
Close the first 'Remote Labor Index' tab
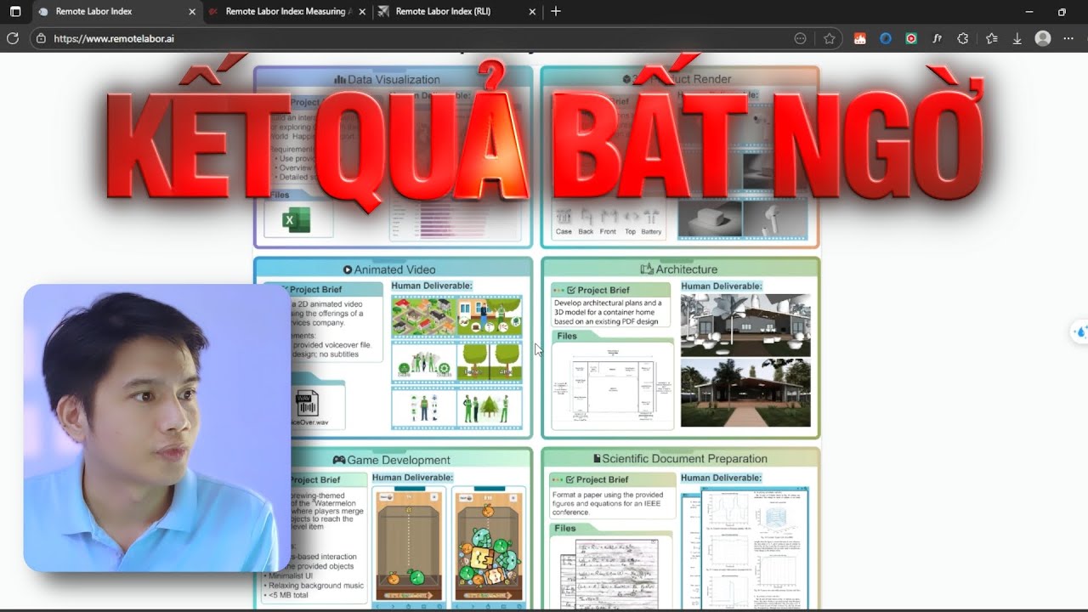pos(191,12)
